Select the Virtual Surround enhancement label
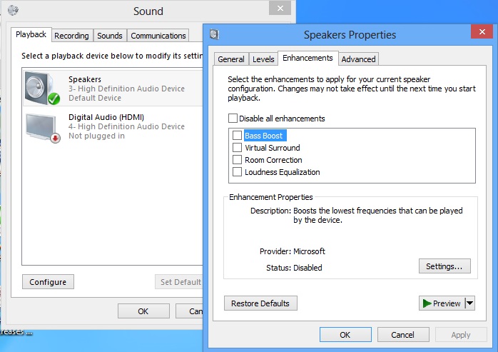 [272, 148]
